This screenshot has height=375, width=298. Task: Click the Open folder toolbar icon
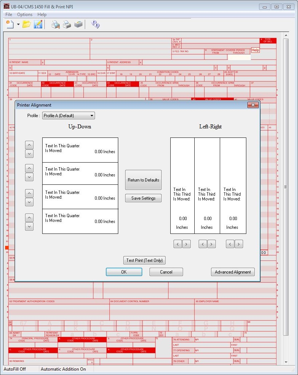click(x=27, y=24)
